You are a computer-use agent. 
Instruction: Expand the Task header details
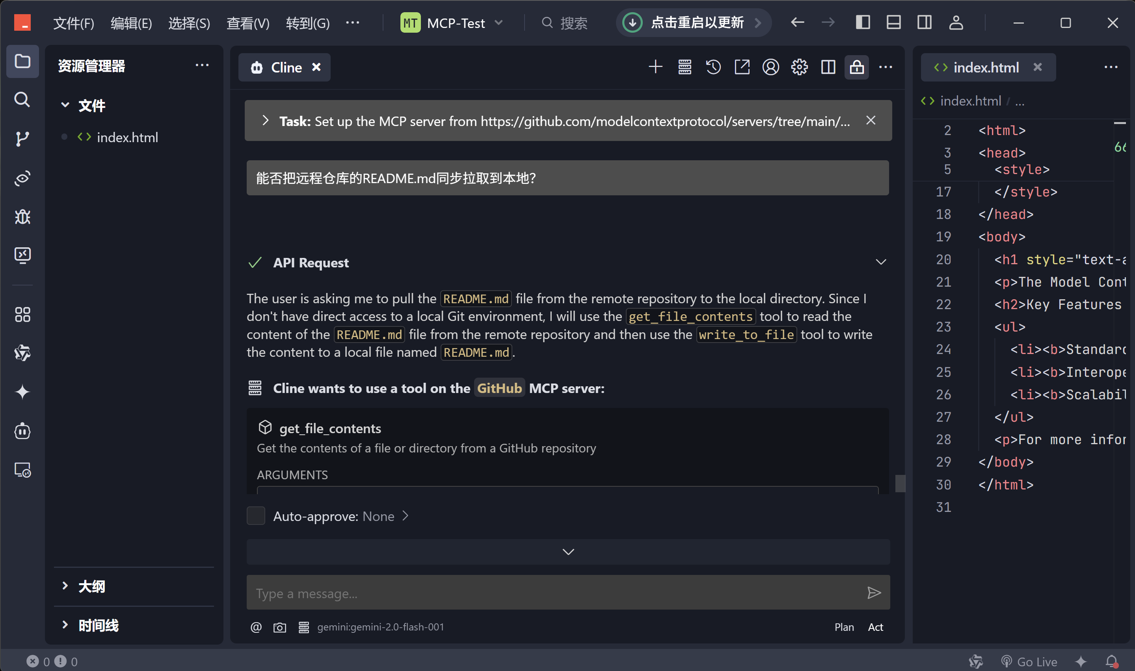[266, 121]
